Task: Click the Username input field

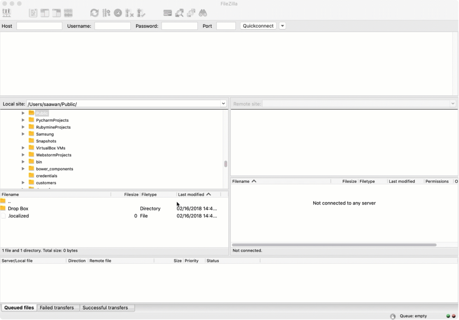Action: pyautogui.click(x=112, y=26)
